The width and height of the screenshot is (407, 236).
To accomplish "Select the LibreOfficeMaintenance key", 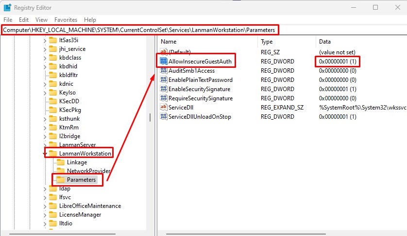I will point(90,205).
